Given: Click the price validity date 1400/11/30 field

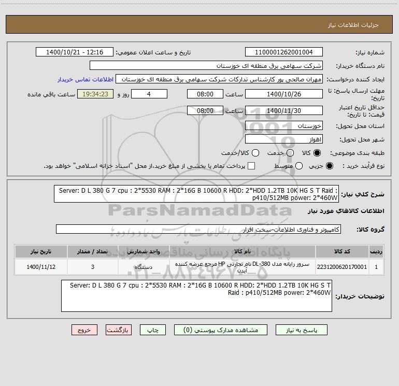Looking at the screenshot, I should tap(283, 110).
